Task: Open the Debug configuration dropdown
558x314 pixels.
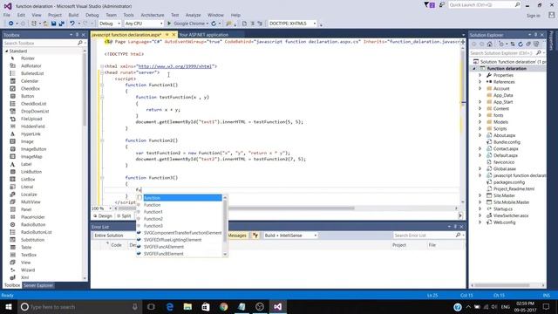Action: 110,24
